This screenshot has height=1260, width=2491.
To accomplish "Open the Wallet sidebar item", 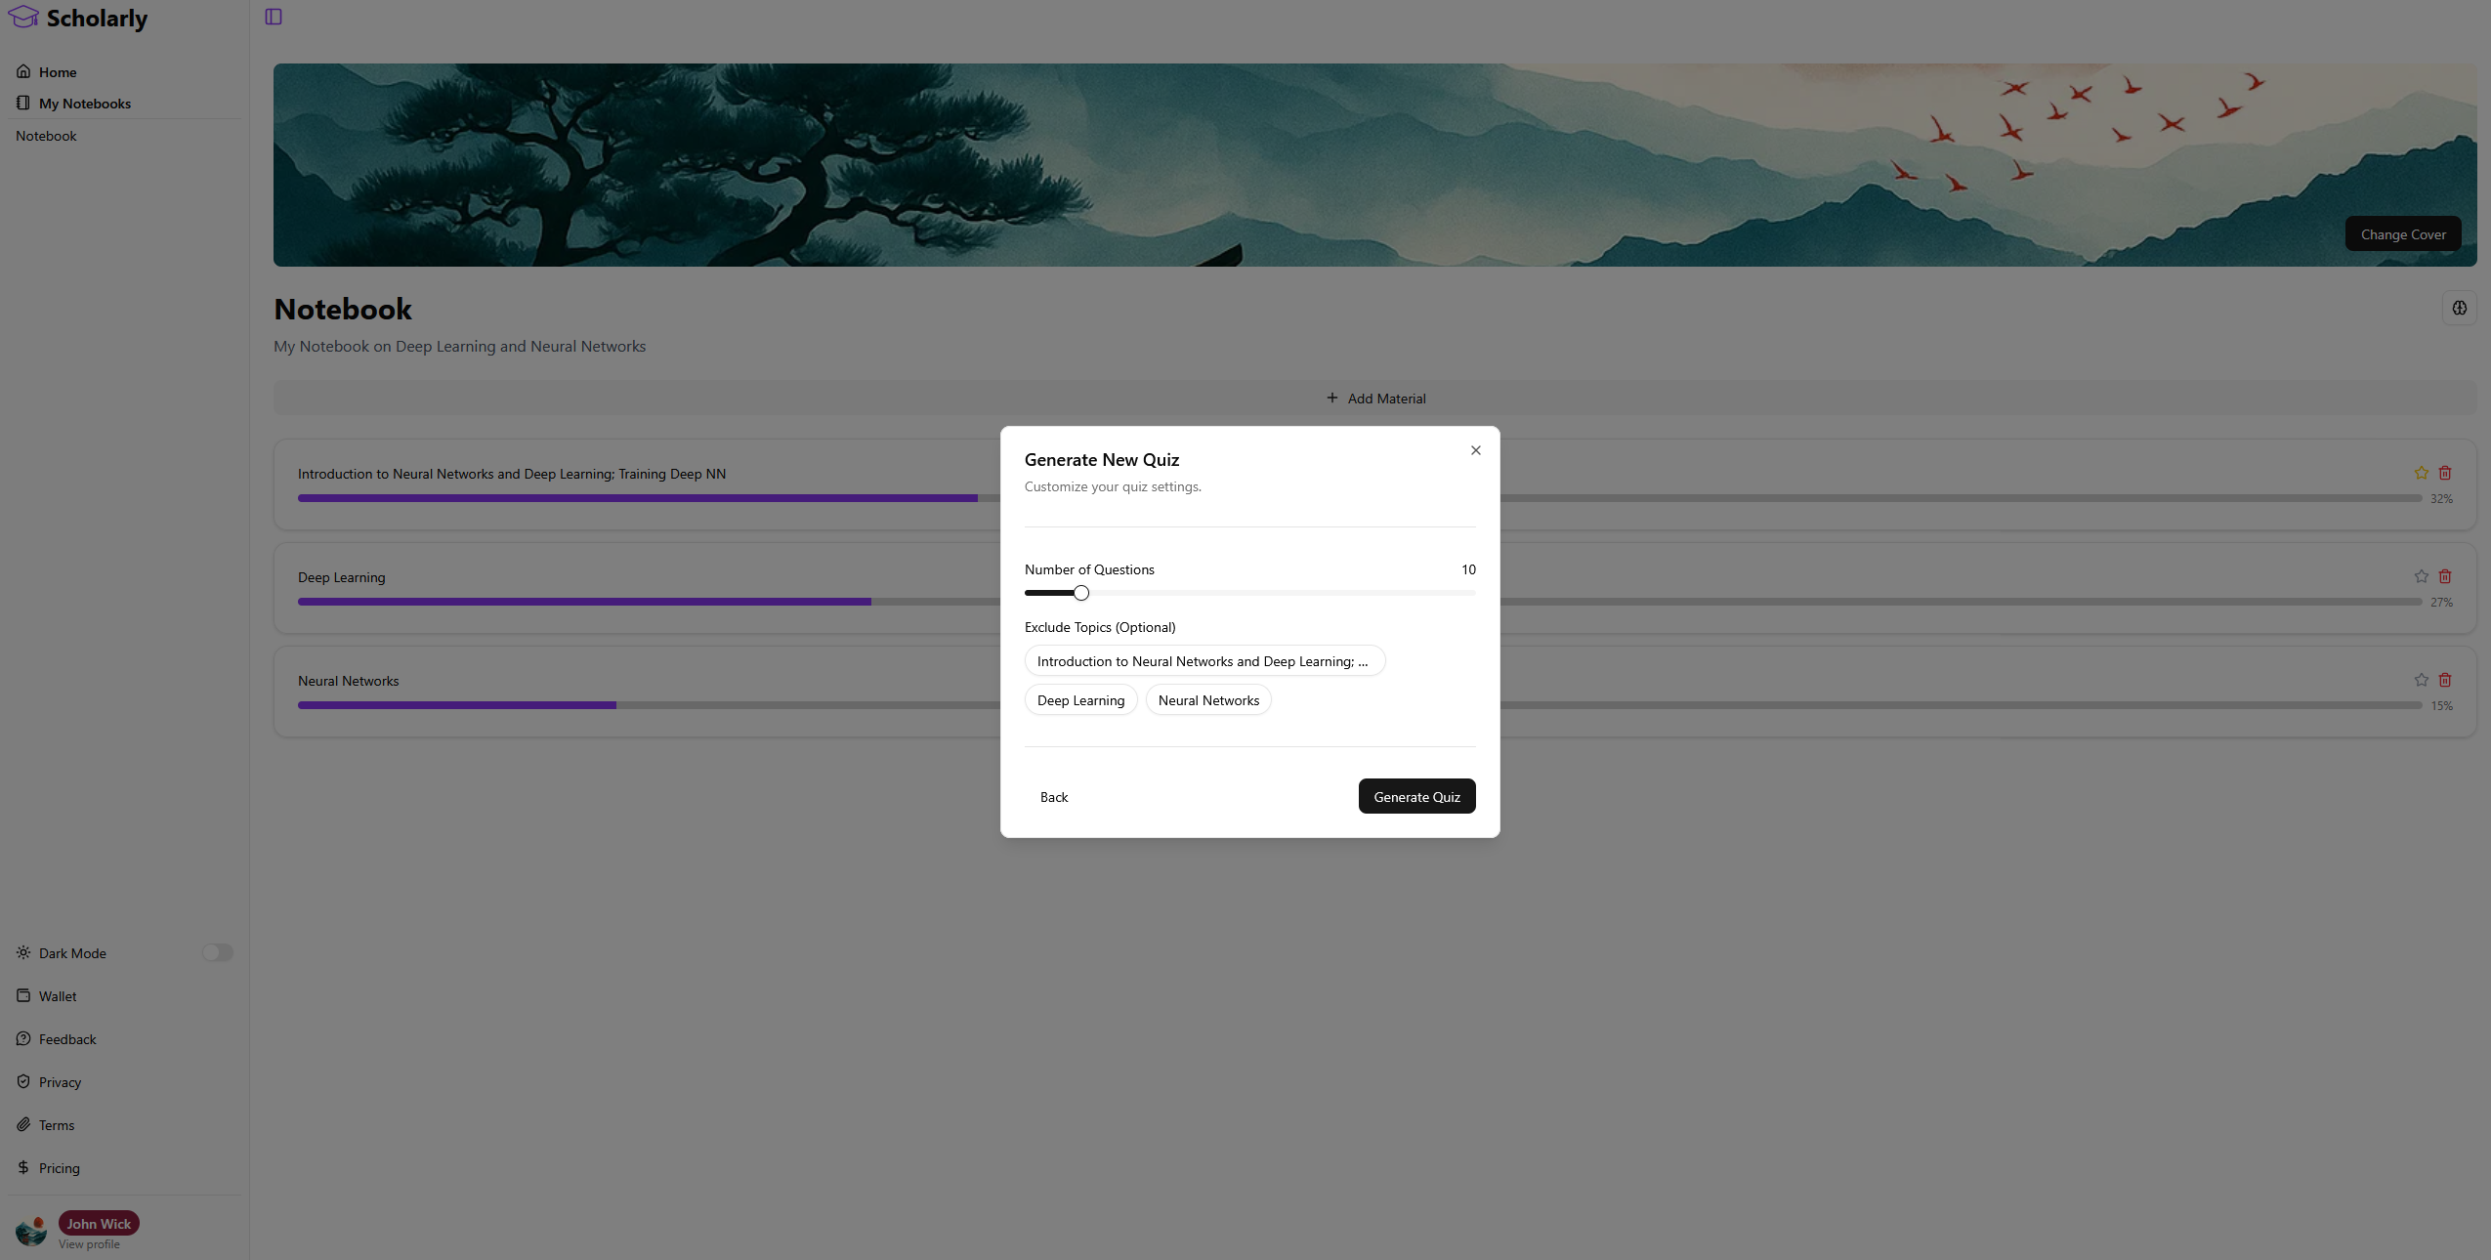I will click(x=58, y=996).
